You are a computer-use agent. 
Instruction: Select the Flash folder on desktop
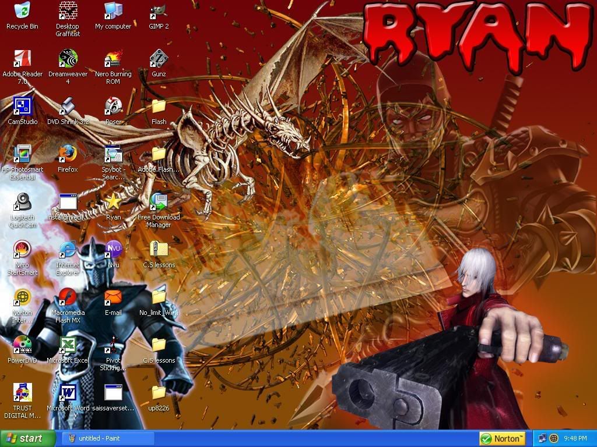[x=159, y=107]
